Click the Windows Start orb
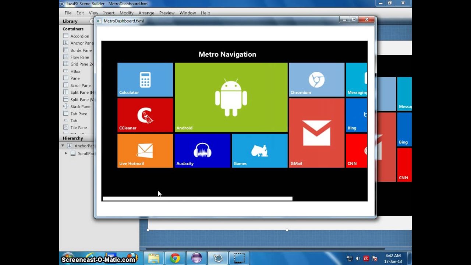 (68, 258)
